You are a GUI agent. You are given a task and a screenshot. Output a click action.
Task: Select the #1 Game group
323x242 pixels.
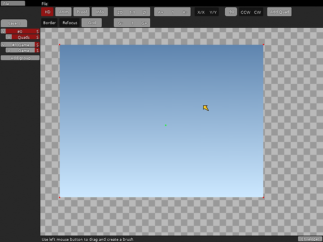pos(20,45)
